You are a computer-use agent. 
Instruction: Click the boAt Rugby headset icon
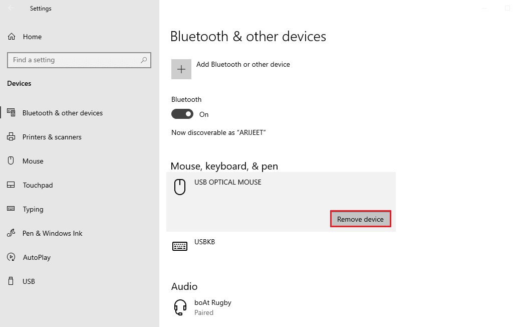[x=180, y=307]
